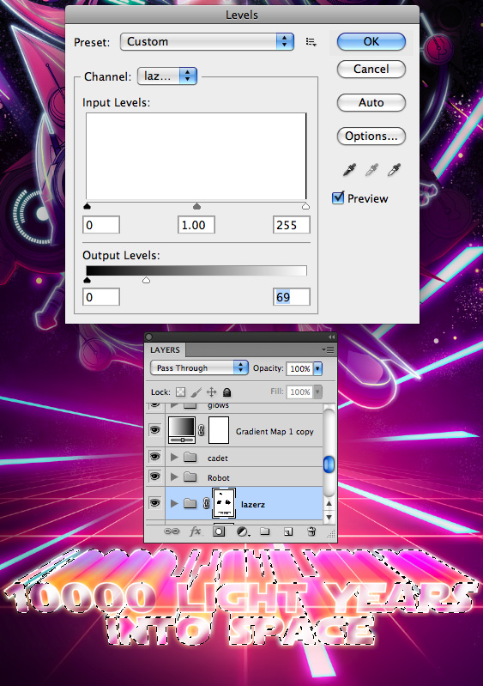The width and height of the screenshot is (483, 686).
Task: Click the Layers scrollbar down arrow
Action: (x=329, y=518)
